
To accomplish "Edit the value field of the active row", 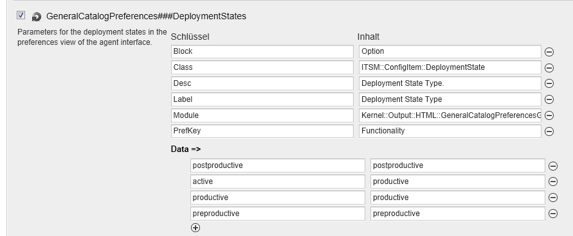I will (x=457, y=181).
